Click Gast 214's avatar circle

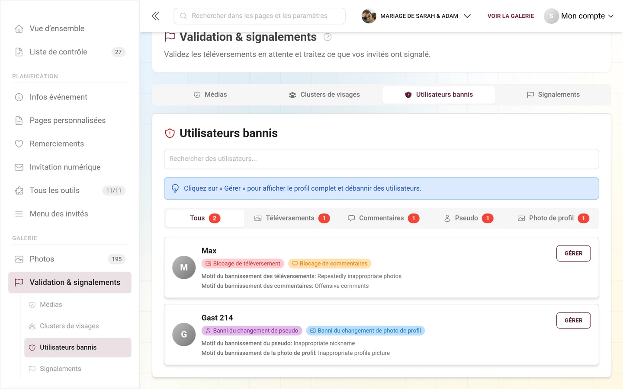pyautogui.click(x=184, y=335)
